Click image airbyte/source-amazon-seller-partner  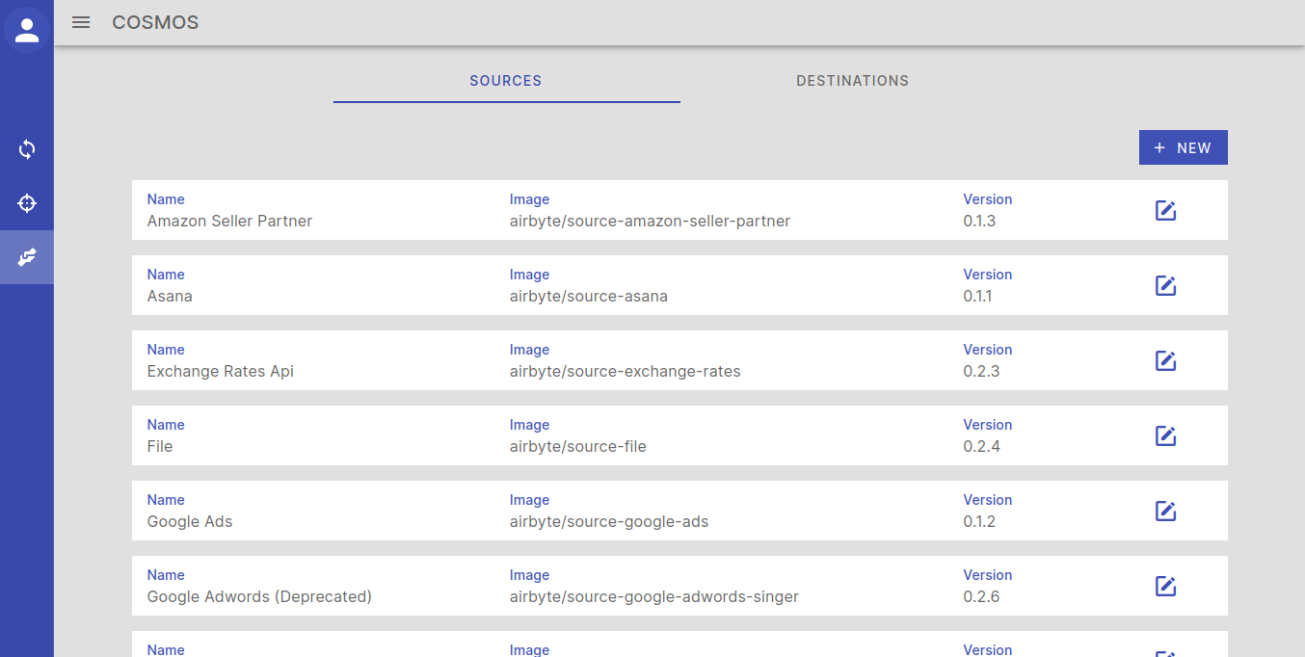coord(650,221)
